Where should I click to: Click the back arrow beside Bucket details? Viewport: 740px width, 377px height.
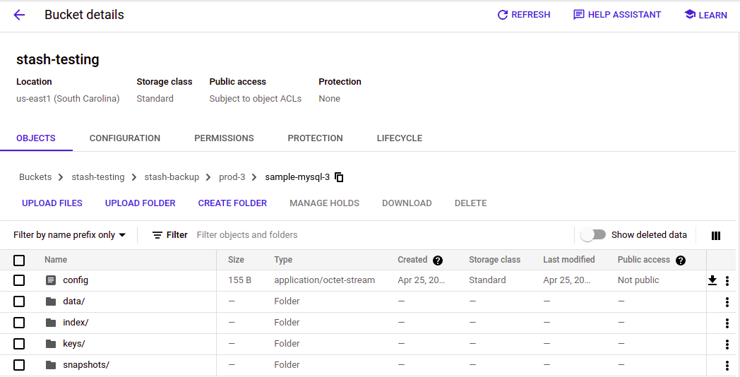click(19, 15)
